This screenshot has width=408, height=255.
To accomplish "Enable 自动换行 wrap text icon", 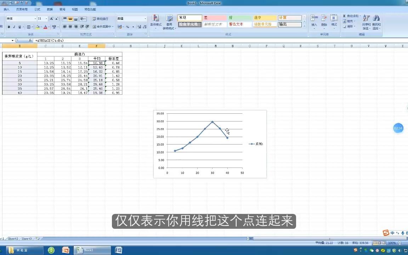I will pos(101,19).
